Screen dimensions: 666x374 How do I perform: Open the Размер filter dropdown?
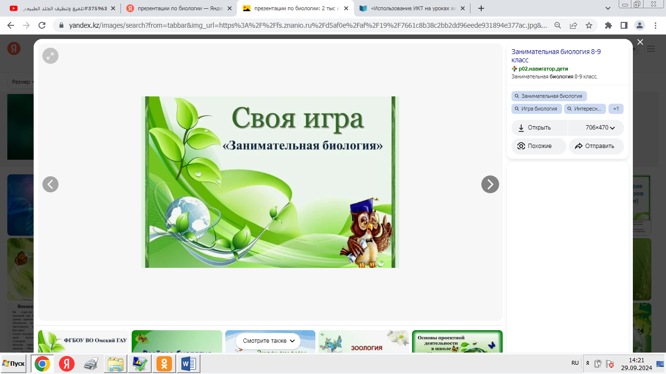coord(22,82)
